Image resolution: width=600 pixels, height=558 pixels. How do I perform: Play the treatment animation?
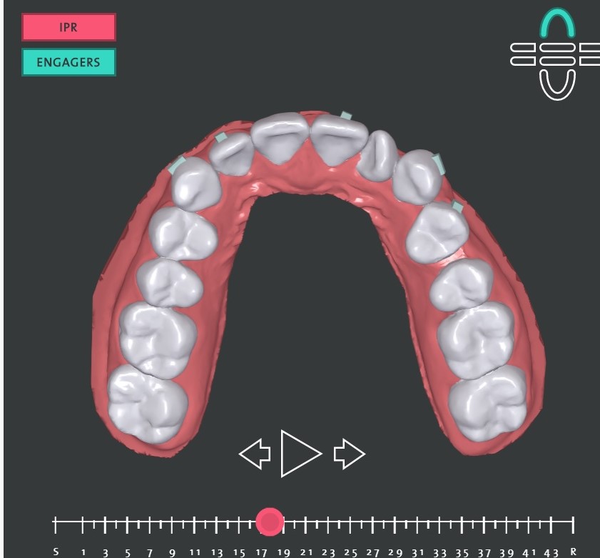coord(301,454)
